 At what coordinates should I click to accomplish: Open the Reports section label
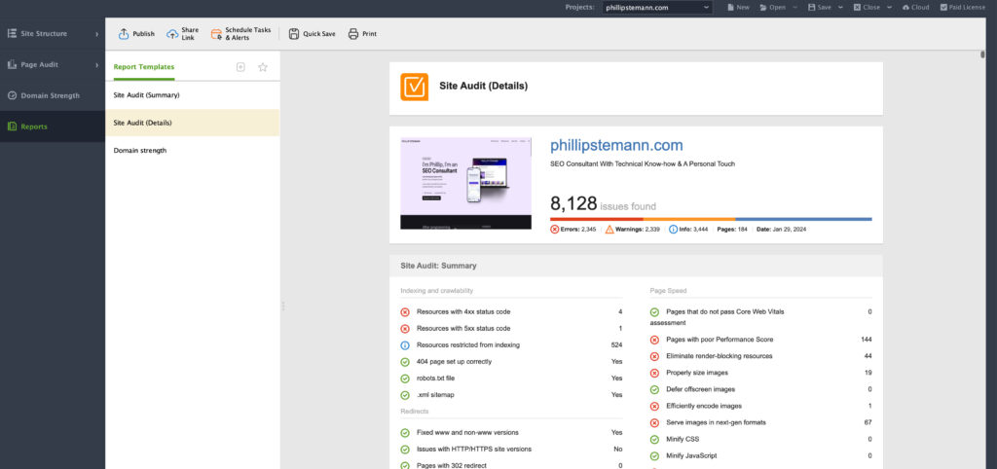pyautogui.click(x=34, y=126)
